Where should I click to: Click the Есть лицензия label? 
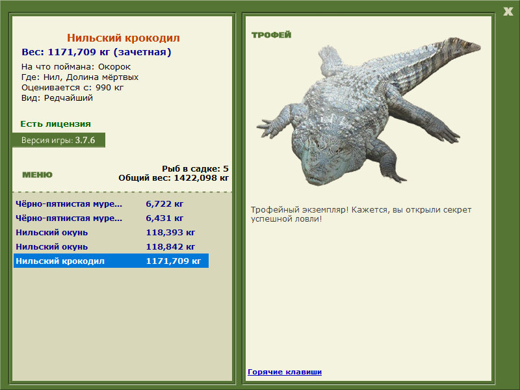(55, 123)
